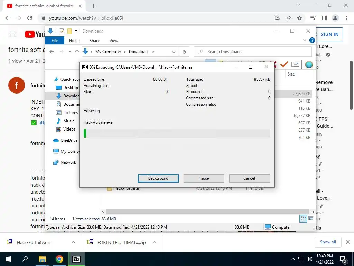
Task: Open the action center notifications icon
Action: tap(343, 259)
